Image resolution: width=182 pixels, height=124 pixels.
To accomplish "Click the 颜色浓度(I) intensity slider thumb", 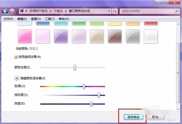I will point(75,68).
